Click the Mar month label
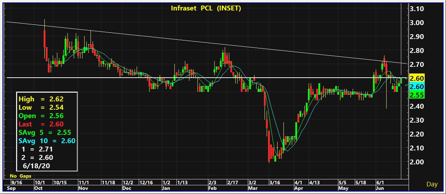The width and height of the screenshot is (446, 194). (x=252, y=188)
